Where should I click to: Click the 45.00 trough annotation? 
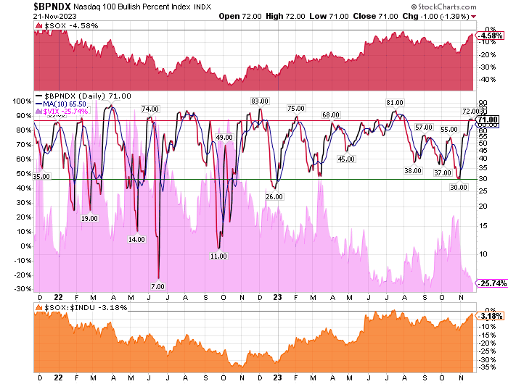[346, 159]
